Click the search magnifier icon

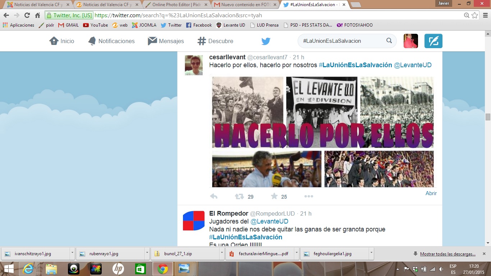point(389,41)
